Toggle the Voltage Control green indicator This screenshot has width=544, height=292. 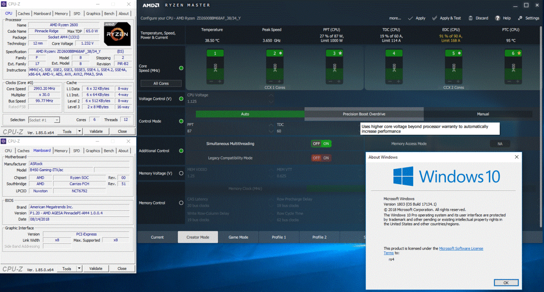coord(181,99)
